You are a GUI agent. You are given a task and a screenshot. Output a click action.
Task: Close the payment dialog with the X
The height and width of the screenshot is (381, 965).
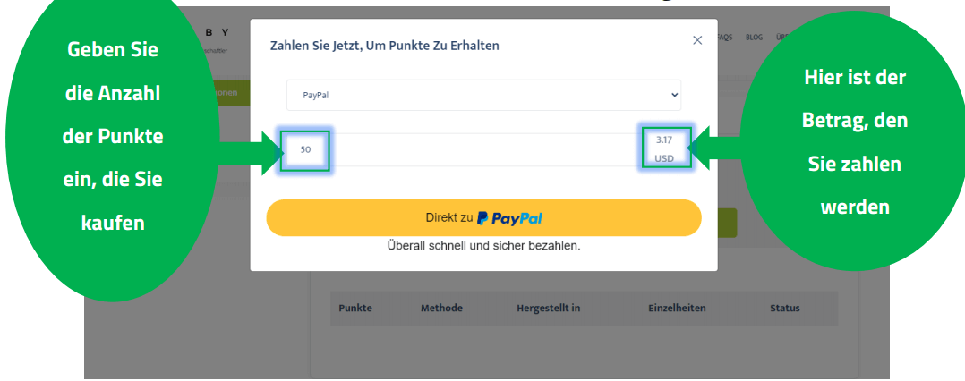pyautogui.click(x=697, y=40)
